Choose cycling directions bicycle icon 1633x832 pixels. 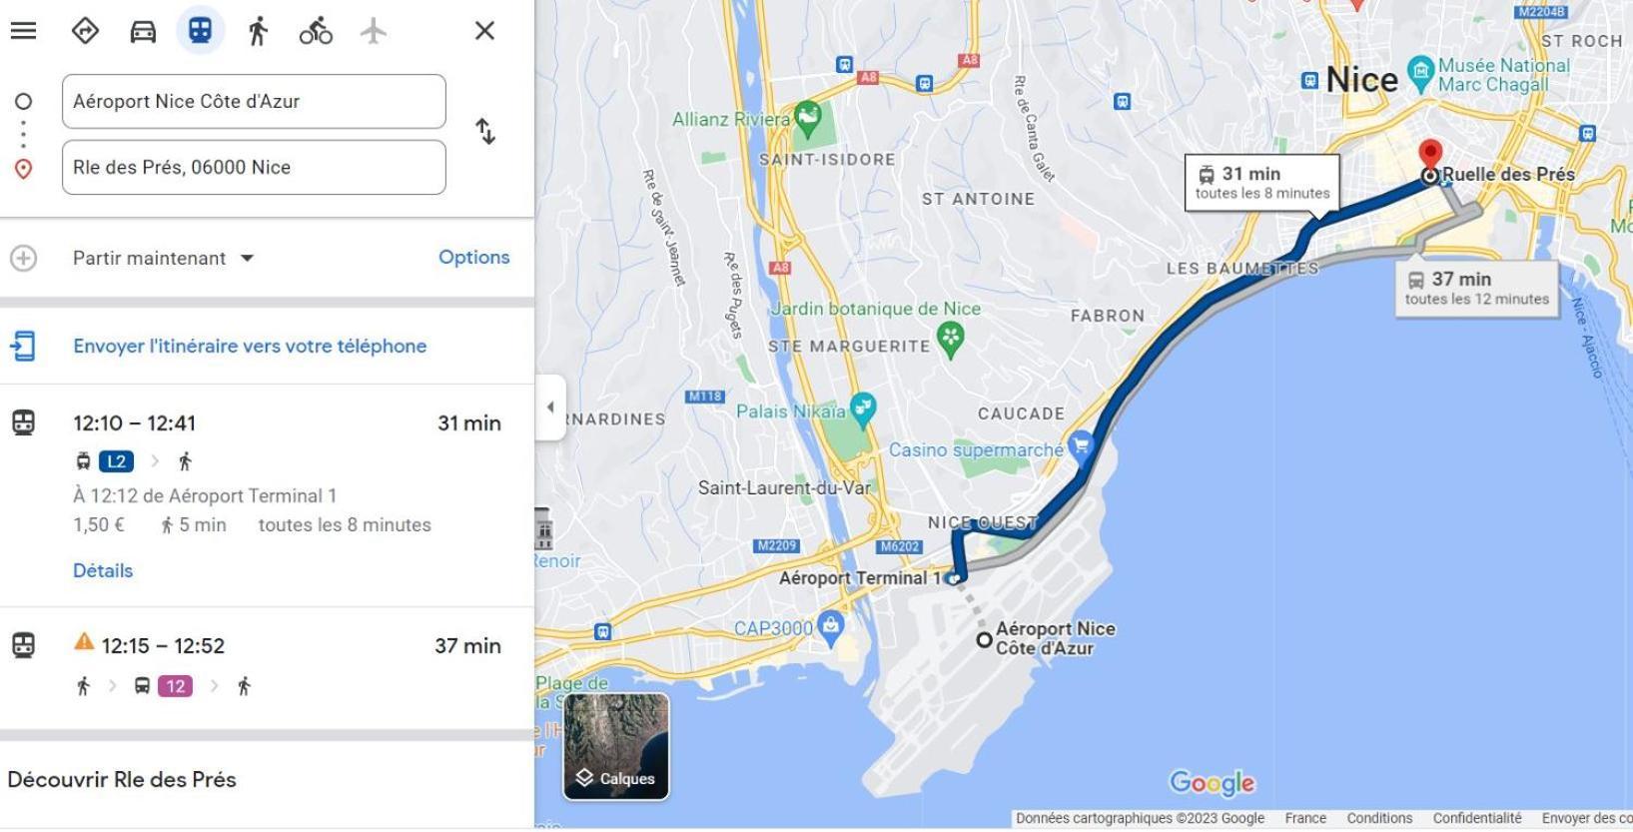pos(316,30)
